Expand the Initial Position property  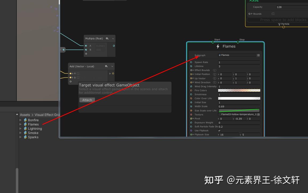(x=193, y=74)
